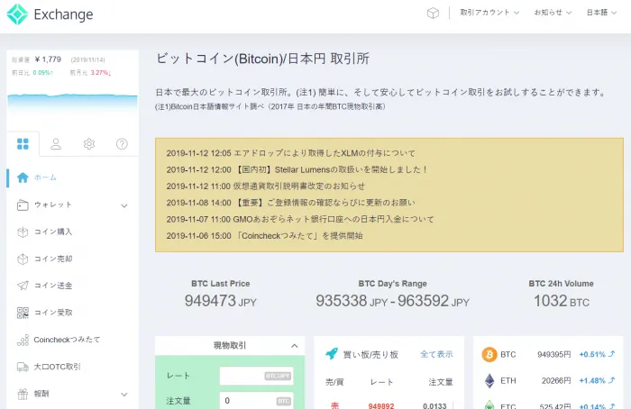Open the 日本語 language dropdown
Viewport: 631px width, 409px height.
coord(601,13)
